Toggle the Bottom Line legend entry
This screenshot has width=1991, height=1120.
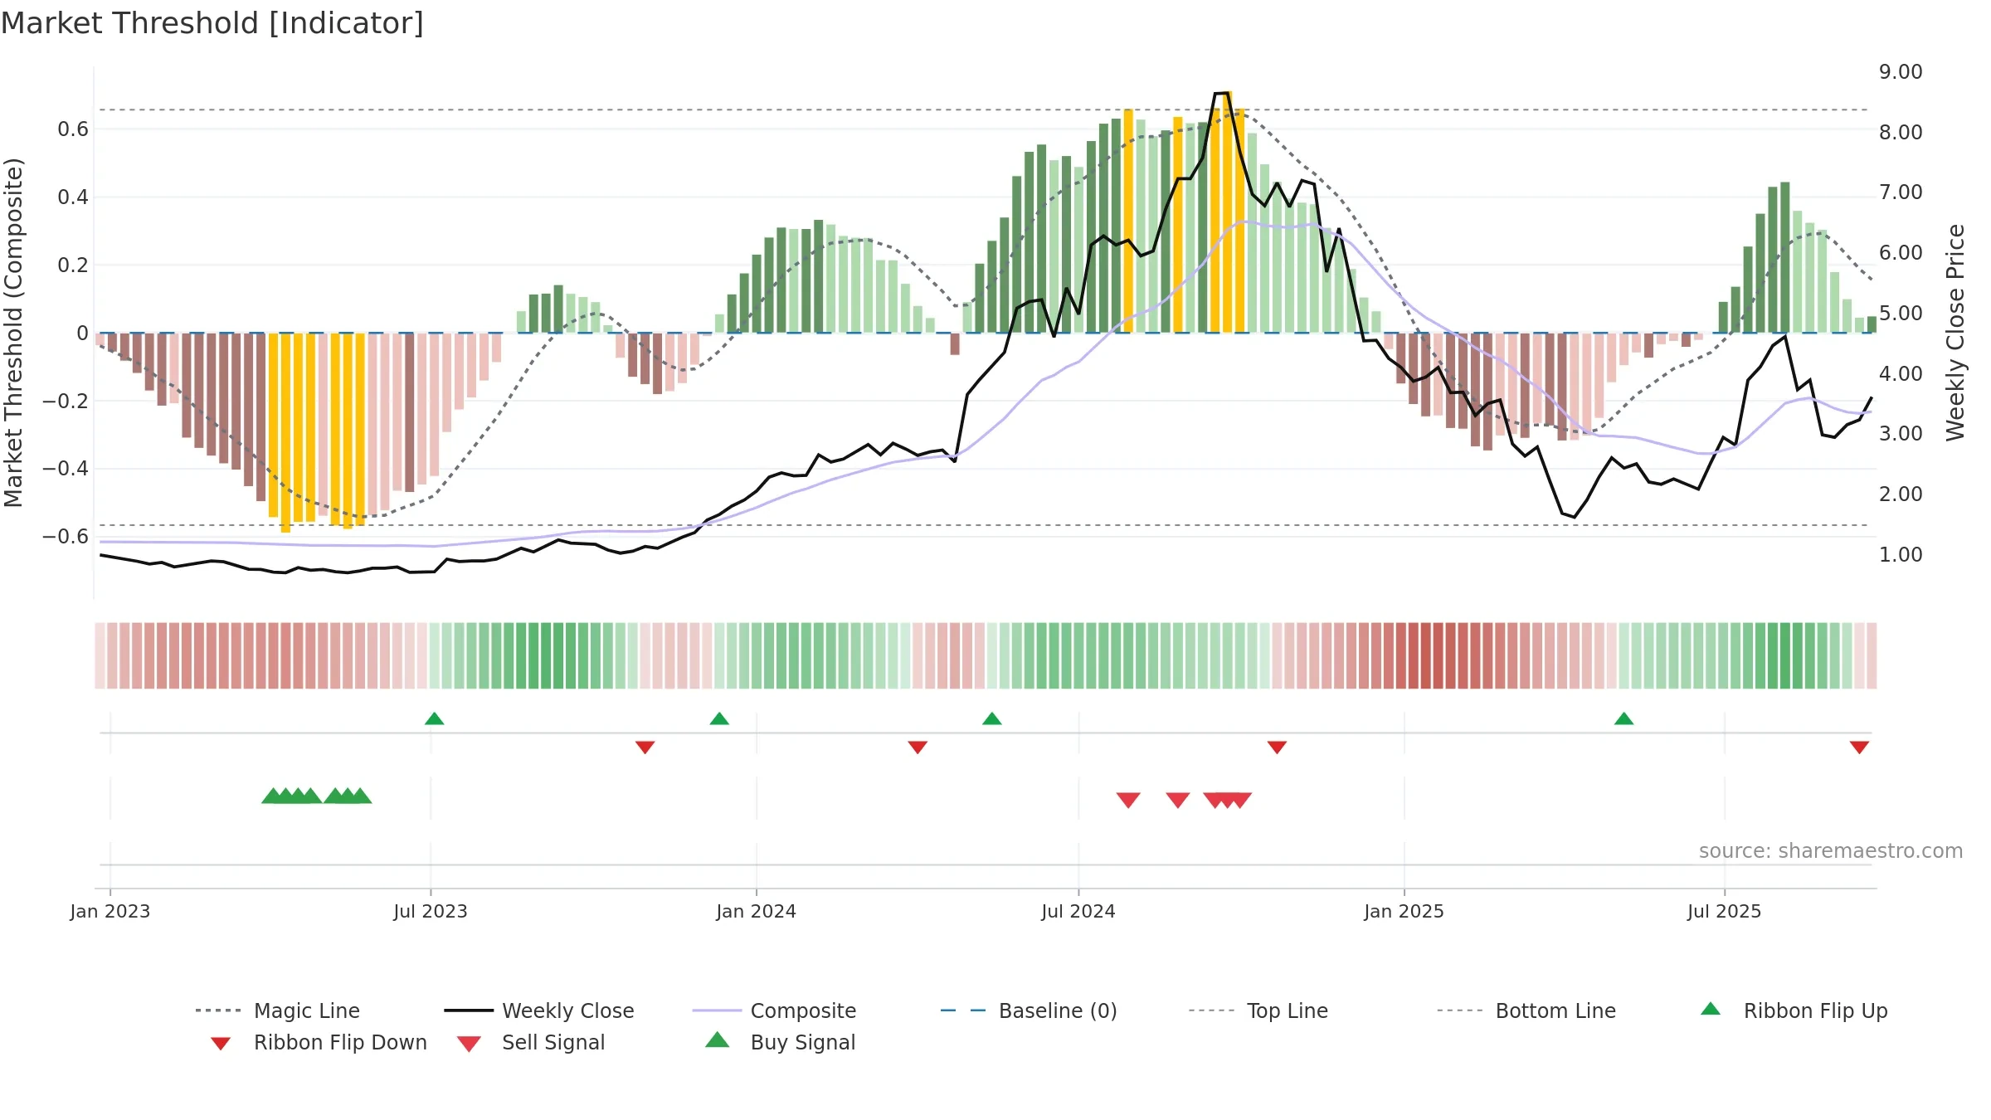tap(1526, 1010)
